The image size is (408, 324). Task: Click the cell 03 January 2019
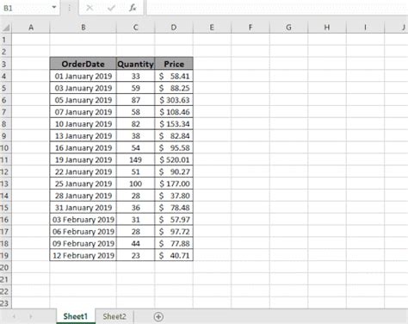pos(83,88)
